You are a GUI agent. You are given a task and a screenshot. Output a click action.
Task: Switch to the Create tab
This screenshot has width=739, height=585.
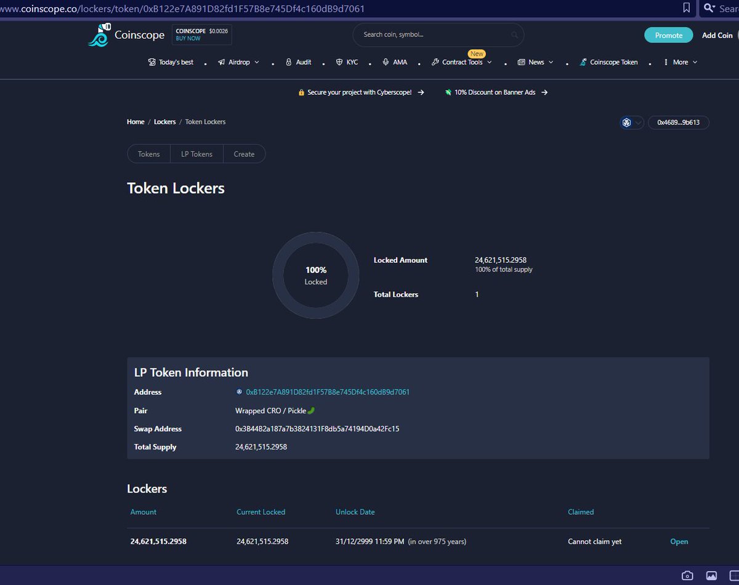(x=244, y=154)
